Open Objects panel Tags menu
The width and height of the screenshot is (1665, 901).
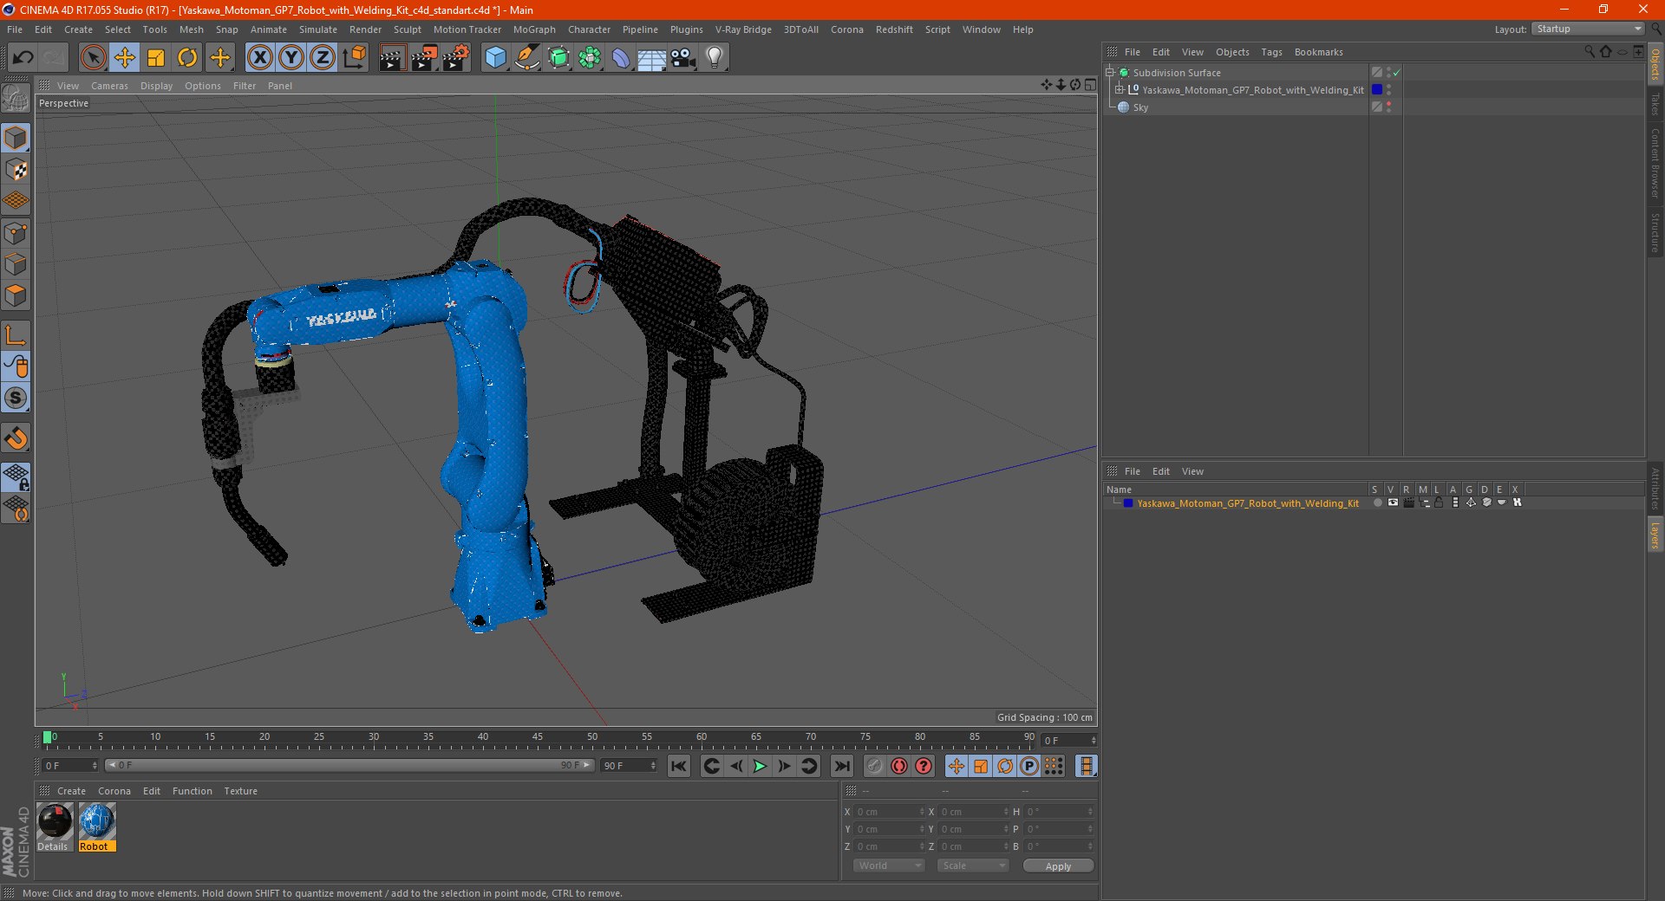pyautogui.click(x=1271, y=52)
